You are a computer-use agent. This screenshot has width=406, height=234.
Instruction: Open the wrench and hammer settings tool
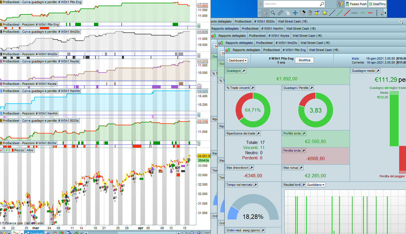click(x=303, y=13)
